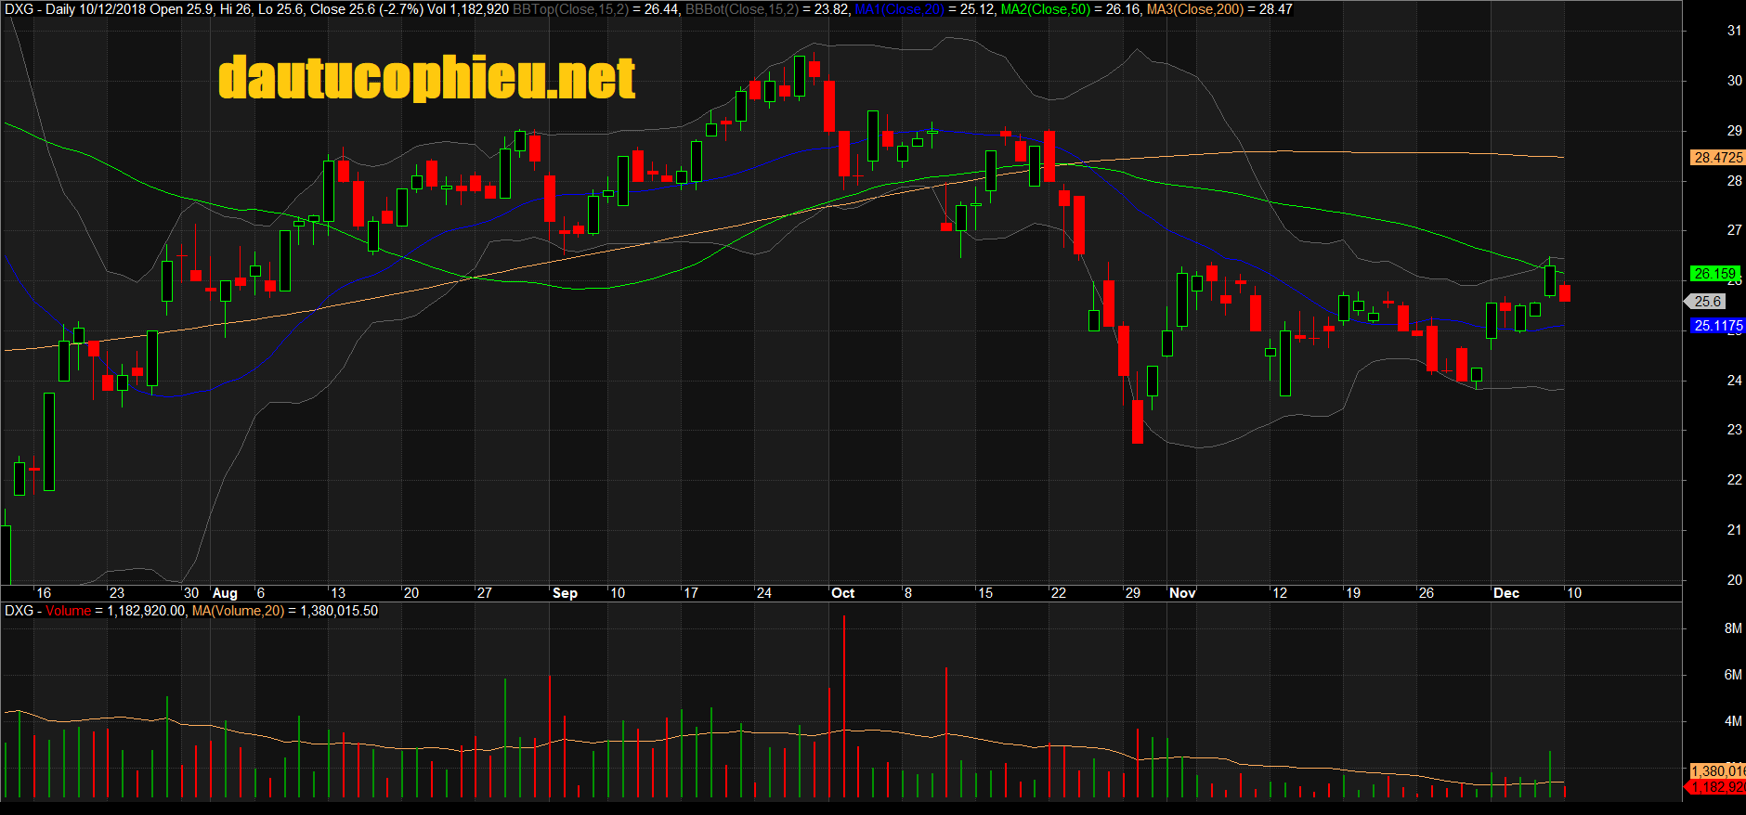The height and width of the screenshot is (815, 1746).
Task: Click the Sep month marker on date axis
Action: (565, 593)
